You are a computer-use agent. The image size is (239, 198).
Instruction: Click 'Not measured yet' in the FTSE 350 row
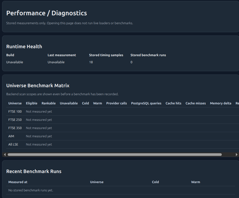pos(39,128)
